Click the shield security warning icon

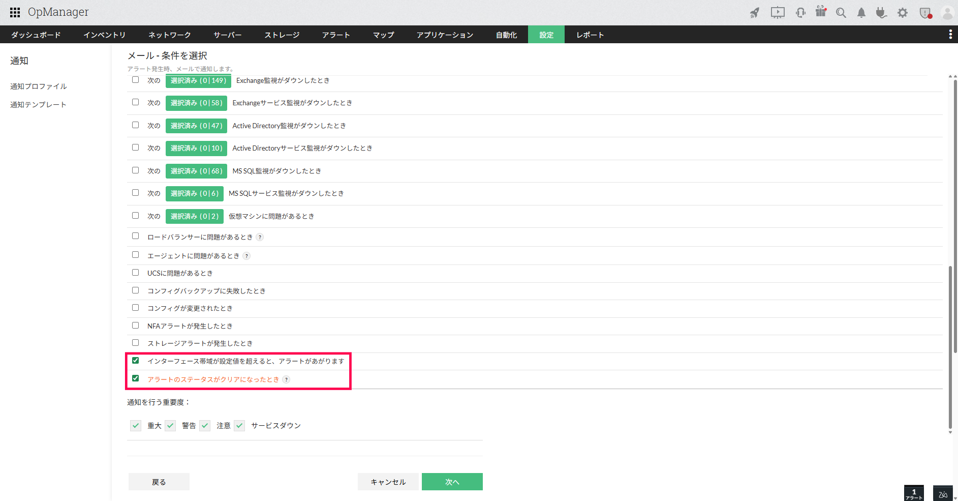(925, 13)
